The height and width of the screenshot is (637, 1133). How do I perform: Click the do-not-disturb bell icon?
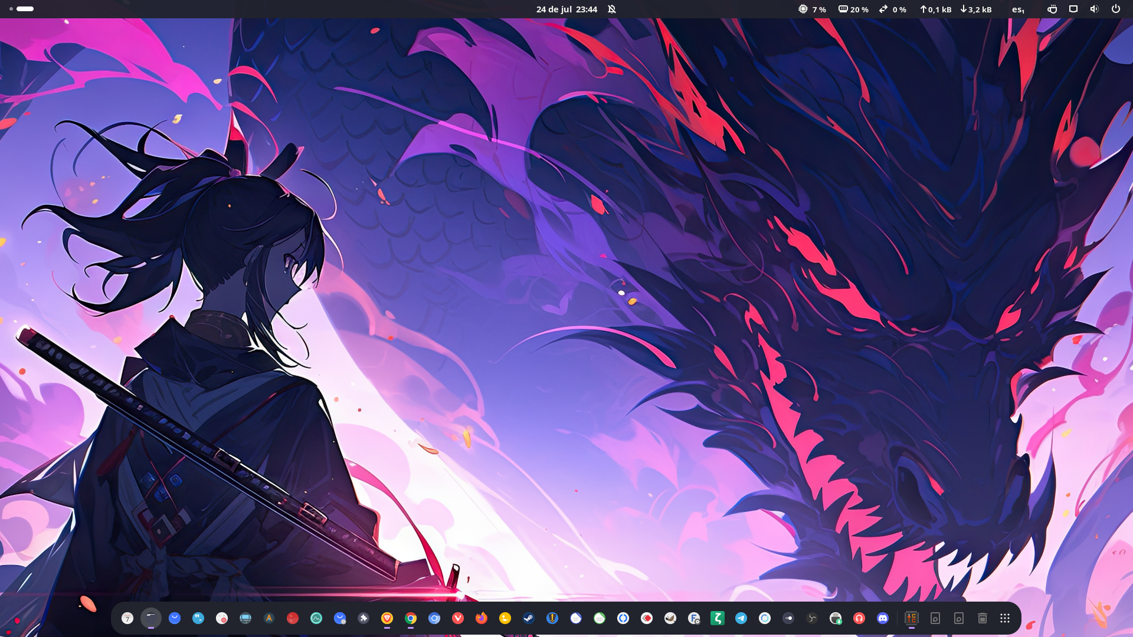612,9
